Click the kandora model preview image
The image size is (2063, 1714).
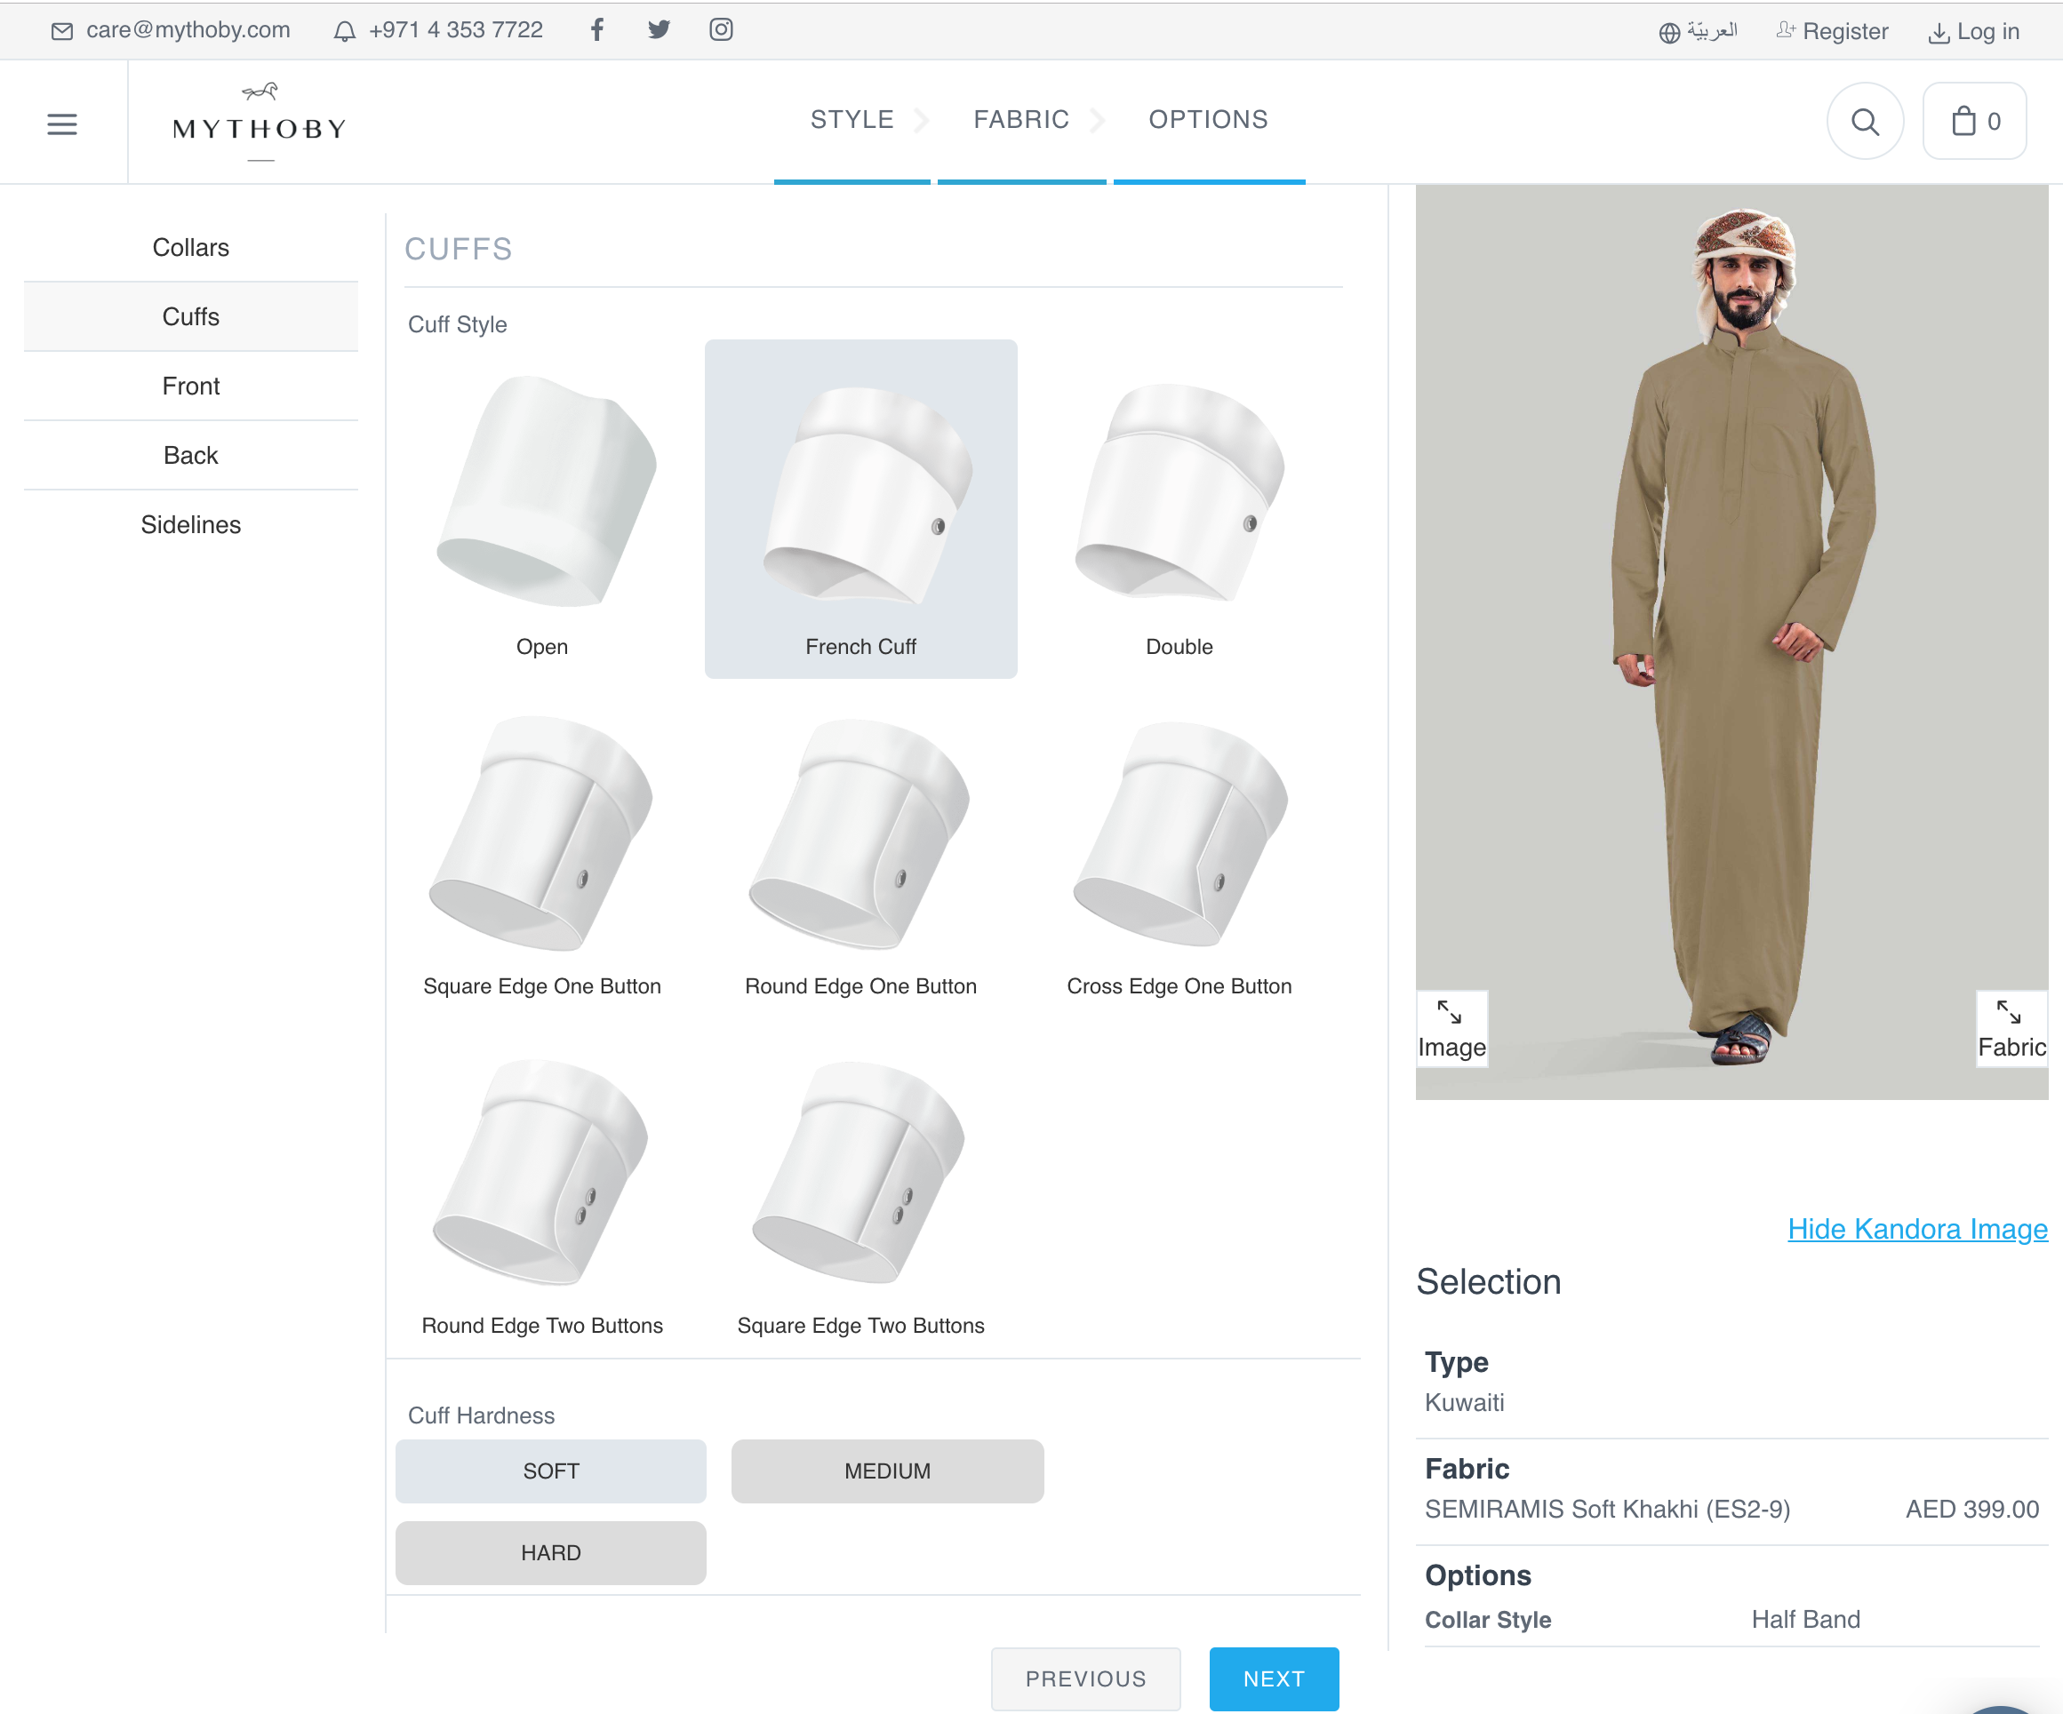[1732, 642]
